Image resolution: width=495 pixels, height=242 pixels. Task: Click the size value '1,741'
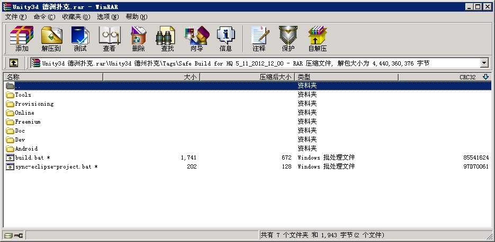[189, 157]
